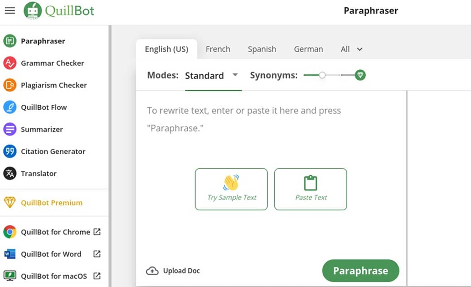The height and width of the screenshot is (287, 471).
Task: Open the Summarizer sidebar icon
Action: point(10,129)
